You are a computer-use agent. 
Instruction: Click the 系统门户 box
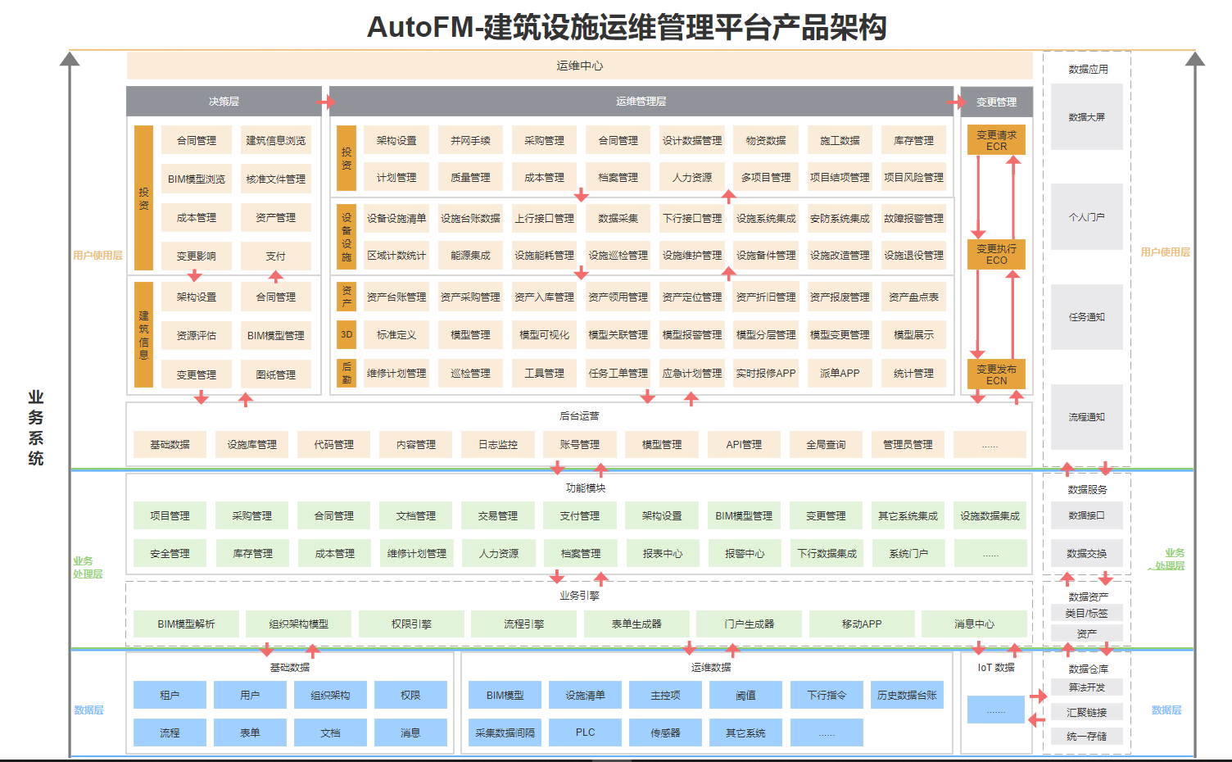point(908,553)
